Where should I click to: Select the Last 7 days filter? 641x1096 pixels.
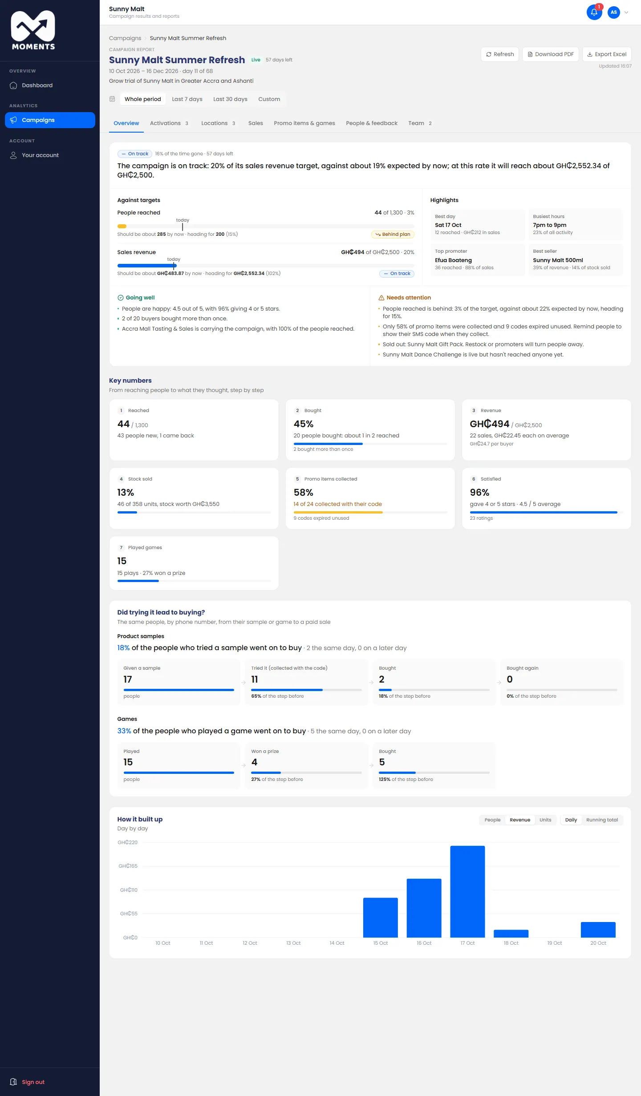pyautogui.click(x=187, y=99)
